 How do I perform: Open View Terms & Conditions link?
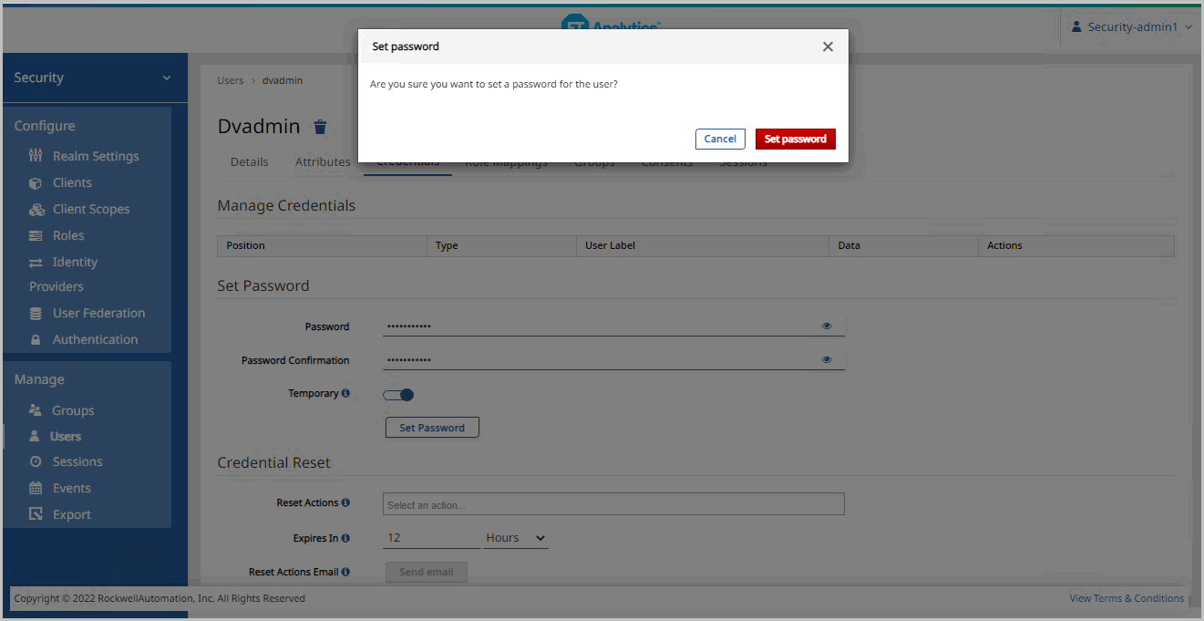tap(1127, 598)
